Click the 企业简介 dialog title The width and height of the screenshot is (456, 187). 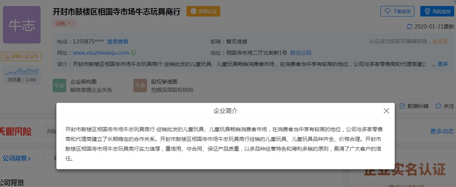pos(226,111)
